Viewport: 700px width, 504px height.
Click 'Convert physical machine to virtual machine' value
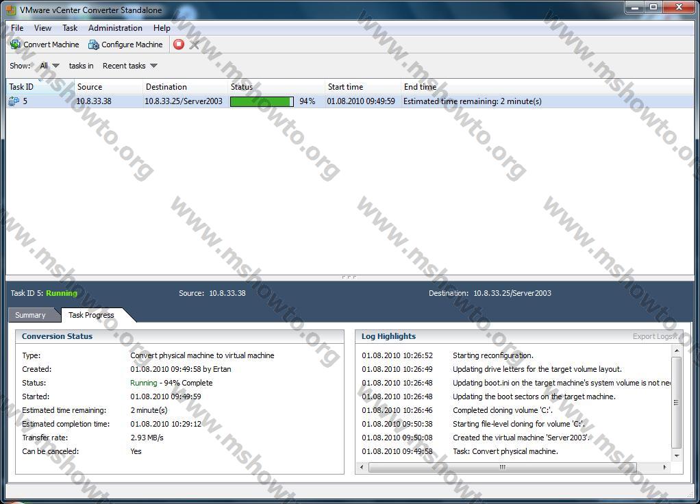pos(202,355)
